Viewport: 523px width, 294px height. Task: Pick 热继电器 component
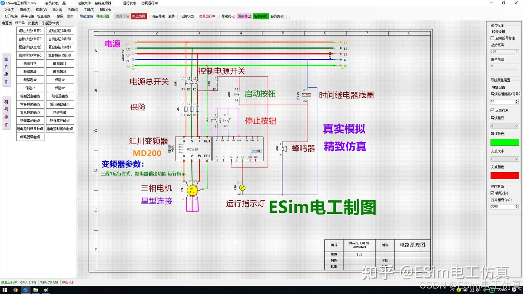point(60,112)
